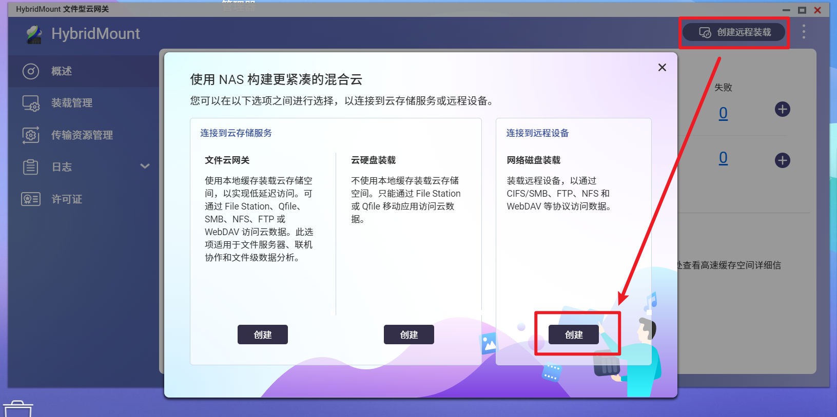Click the 查看高速缓存空间详细信 text
This screenshot has height=417, width=837.
click(x=732, y=265)
